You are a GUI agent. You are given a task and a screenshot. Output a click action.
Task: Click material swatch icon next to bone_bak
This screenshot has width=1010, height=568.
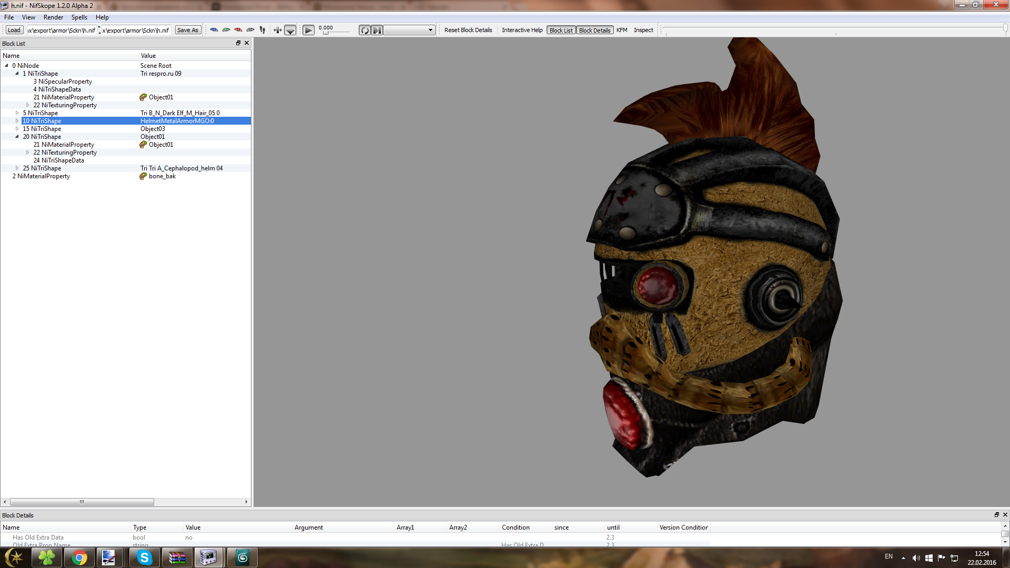pos(143,176)
